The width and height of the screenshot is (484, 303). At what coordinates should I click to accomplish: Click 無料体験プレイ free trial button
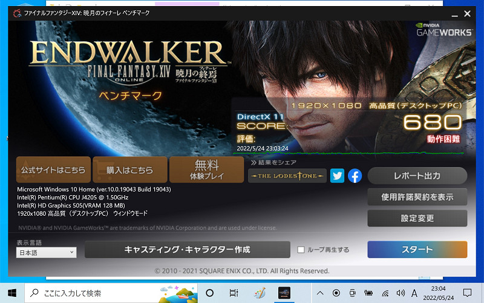pyautogui.click(x=206, y=170)
